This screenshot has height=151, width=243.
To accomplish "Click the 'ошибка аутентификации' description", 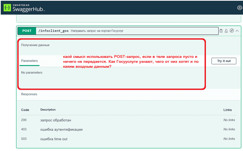I will 61,129.
